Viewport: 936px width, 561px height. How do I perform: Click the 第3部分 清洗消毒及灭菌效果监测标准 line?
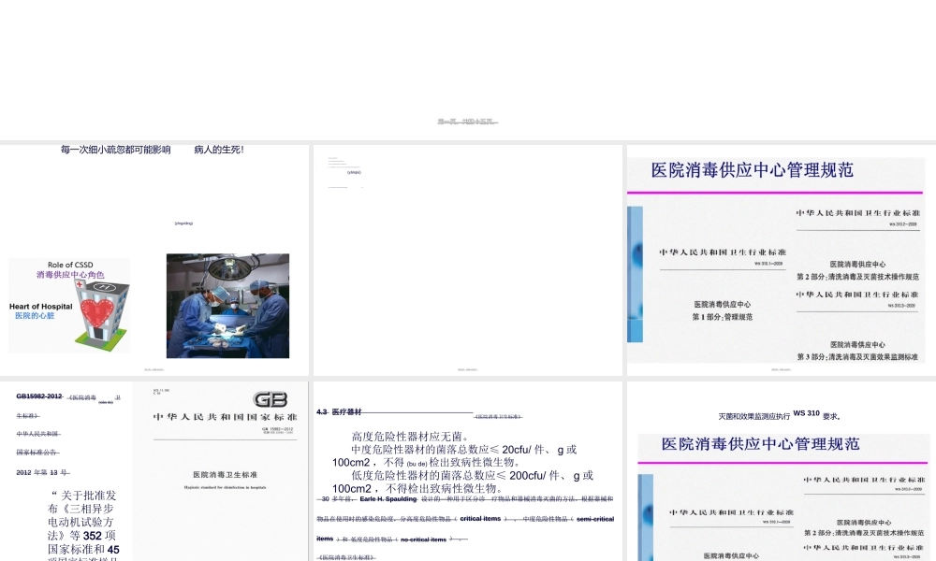(x=859, y=355)
